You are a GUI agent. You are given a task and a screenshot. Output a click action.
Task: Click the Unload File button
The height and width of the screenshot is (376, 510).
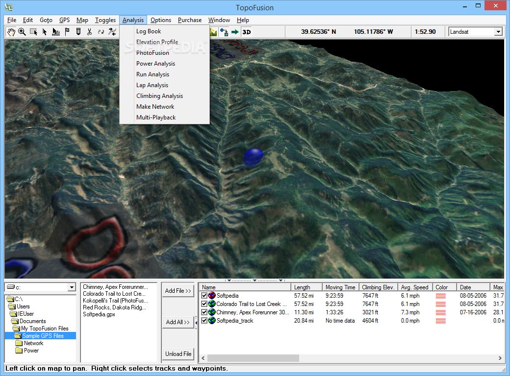click(x=178, y=353)
